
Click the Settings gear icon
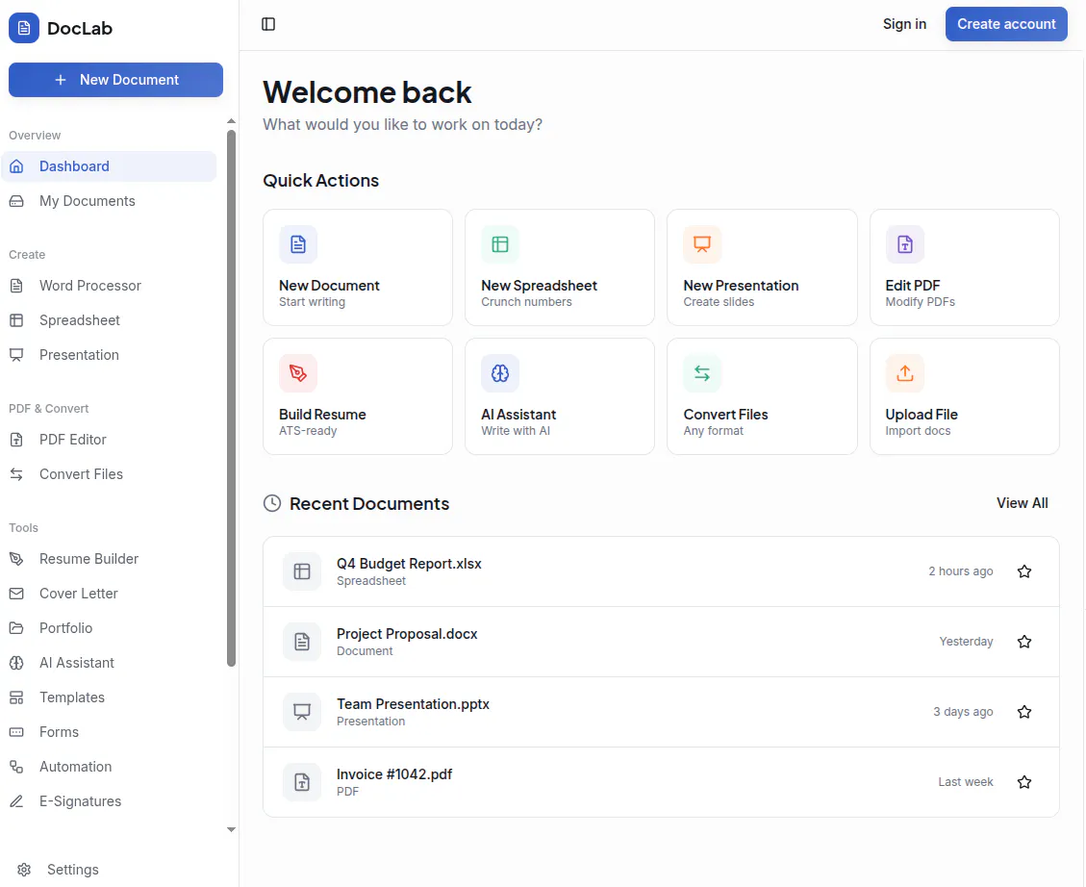coord(24,870)
